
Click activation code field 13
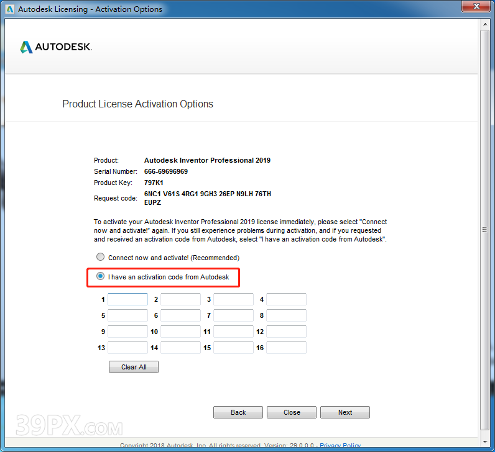[x=128, y=348]
